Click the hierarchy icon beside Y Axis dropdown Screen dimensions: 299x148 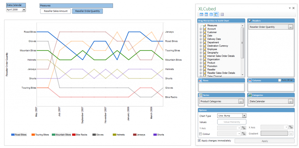point(243,128)
